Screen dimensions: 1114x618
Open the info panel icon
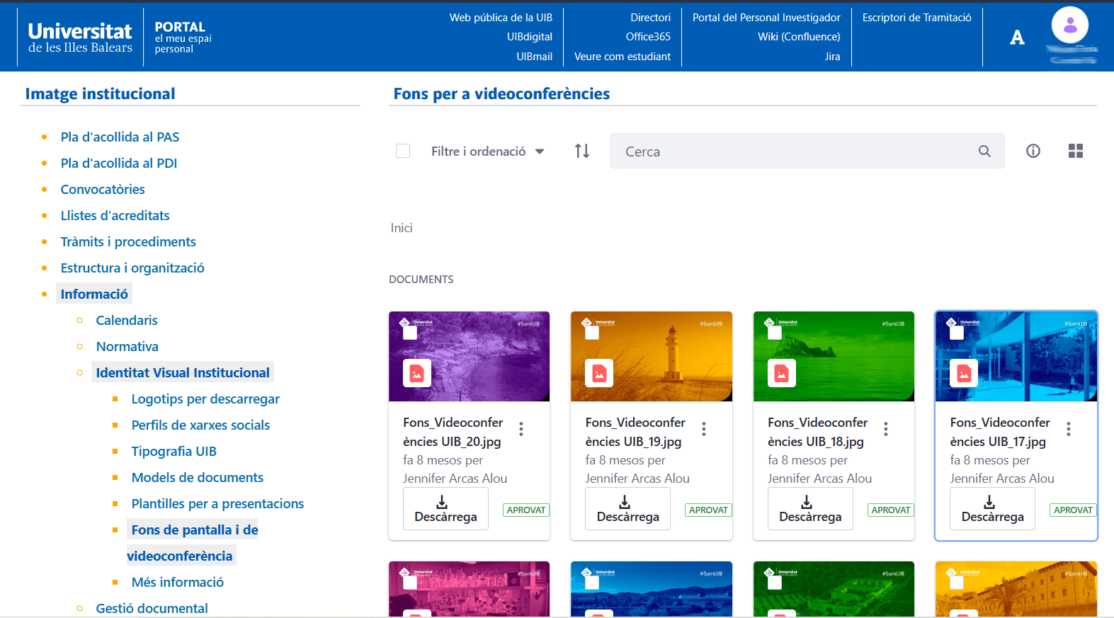(x=1033, y=151)
